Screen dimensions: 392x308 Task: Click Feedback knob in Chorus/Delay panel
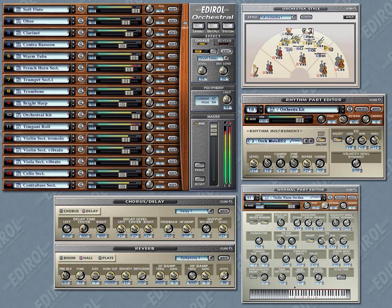click(x=168, y=228)
